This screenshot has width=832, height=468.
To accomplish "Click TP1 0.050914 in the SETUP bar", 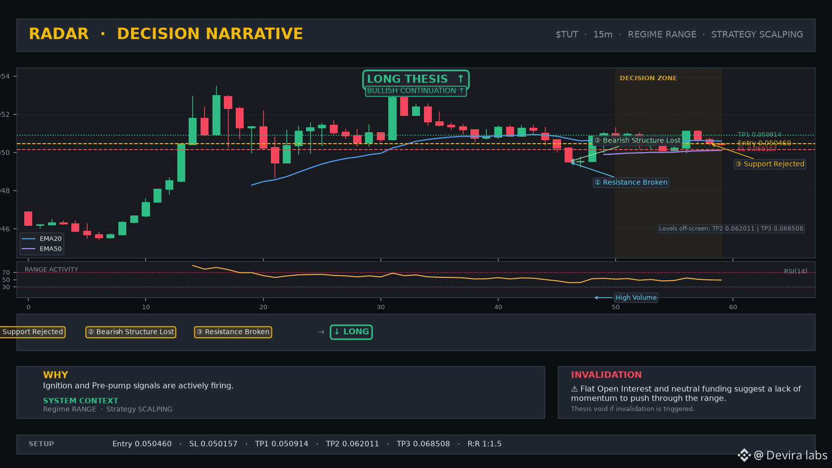I will 282,444.
